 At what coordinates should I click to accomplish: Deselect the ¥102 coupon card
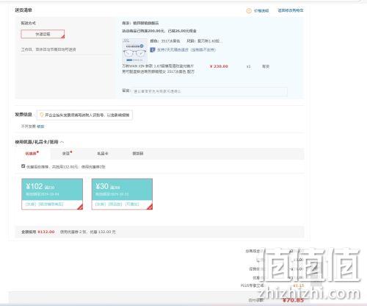(52, 194)
